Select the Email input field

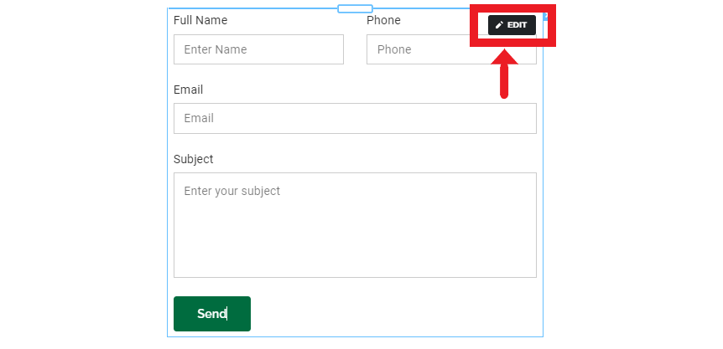pyautogui.click(x=355, y=118)
